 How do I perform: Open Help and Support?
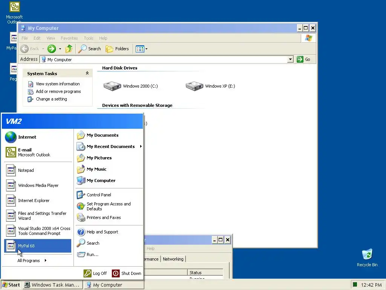coord(109,232)
